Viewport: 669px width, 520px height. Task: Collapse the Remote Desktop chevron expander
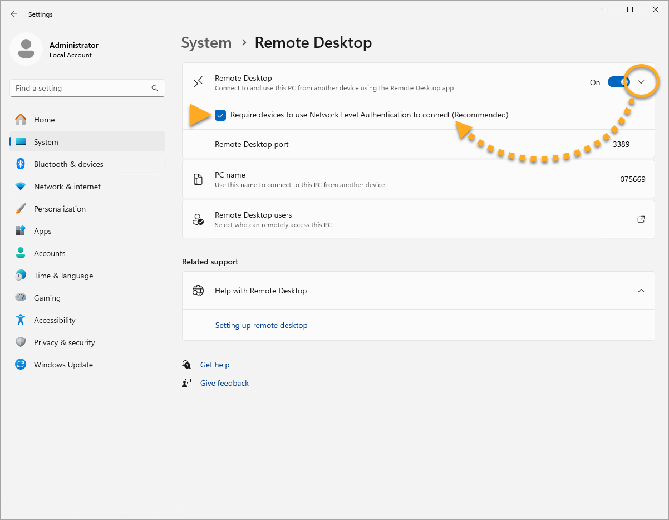[x=641, y=82]
